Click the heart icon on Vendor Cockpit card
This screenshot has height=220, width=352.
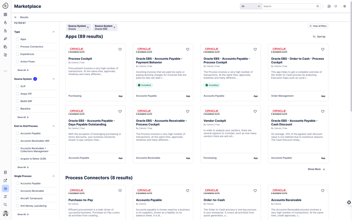(255, 111)
